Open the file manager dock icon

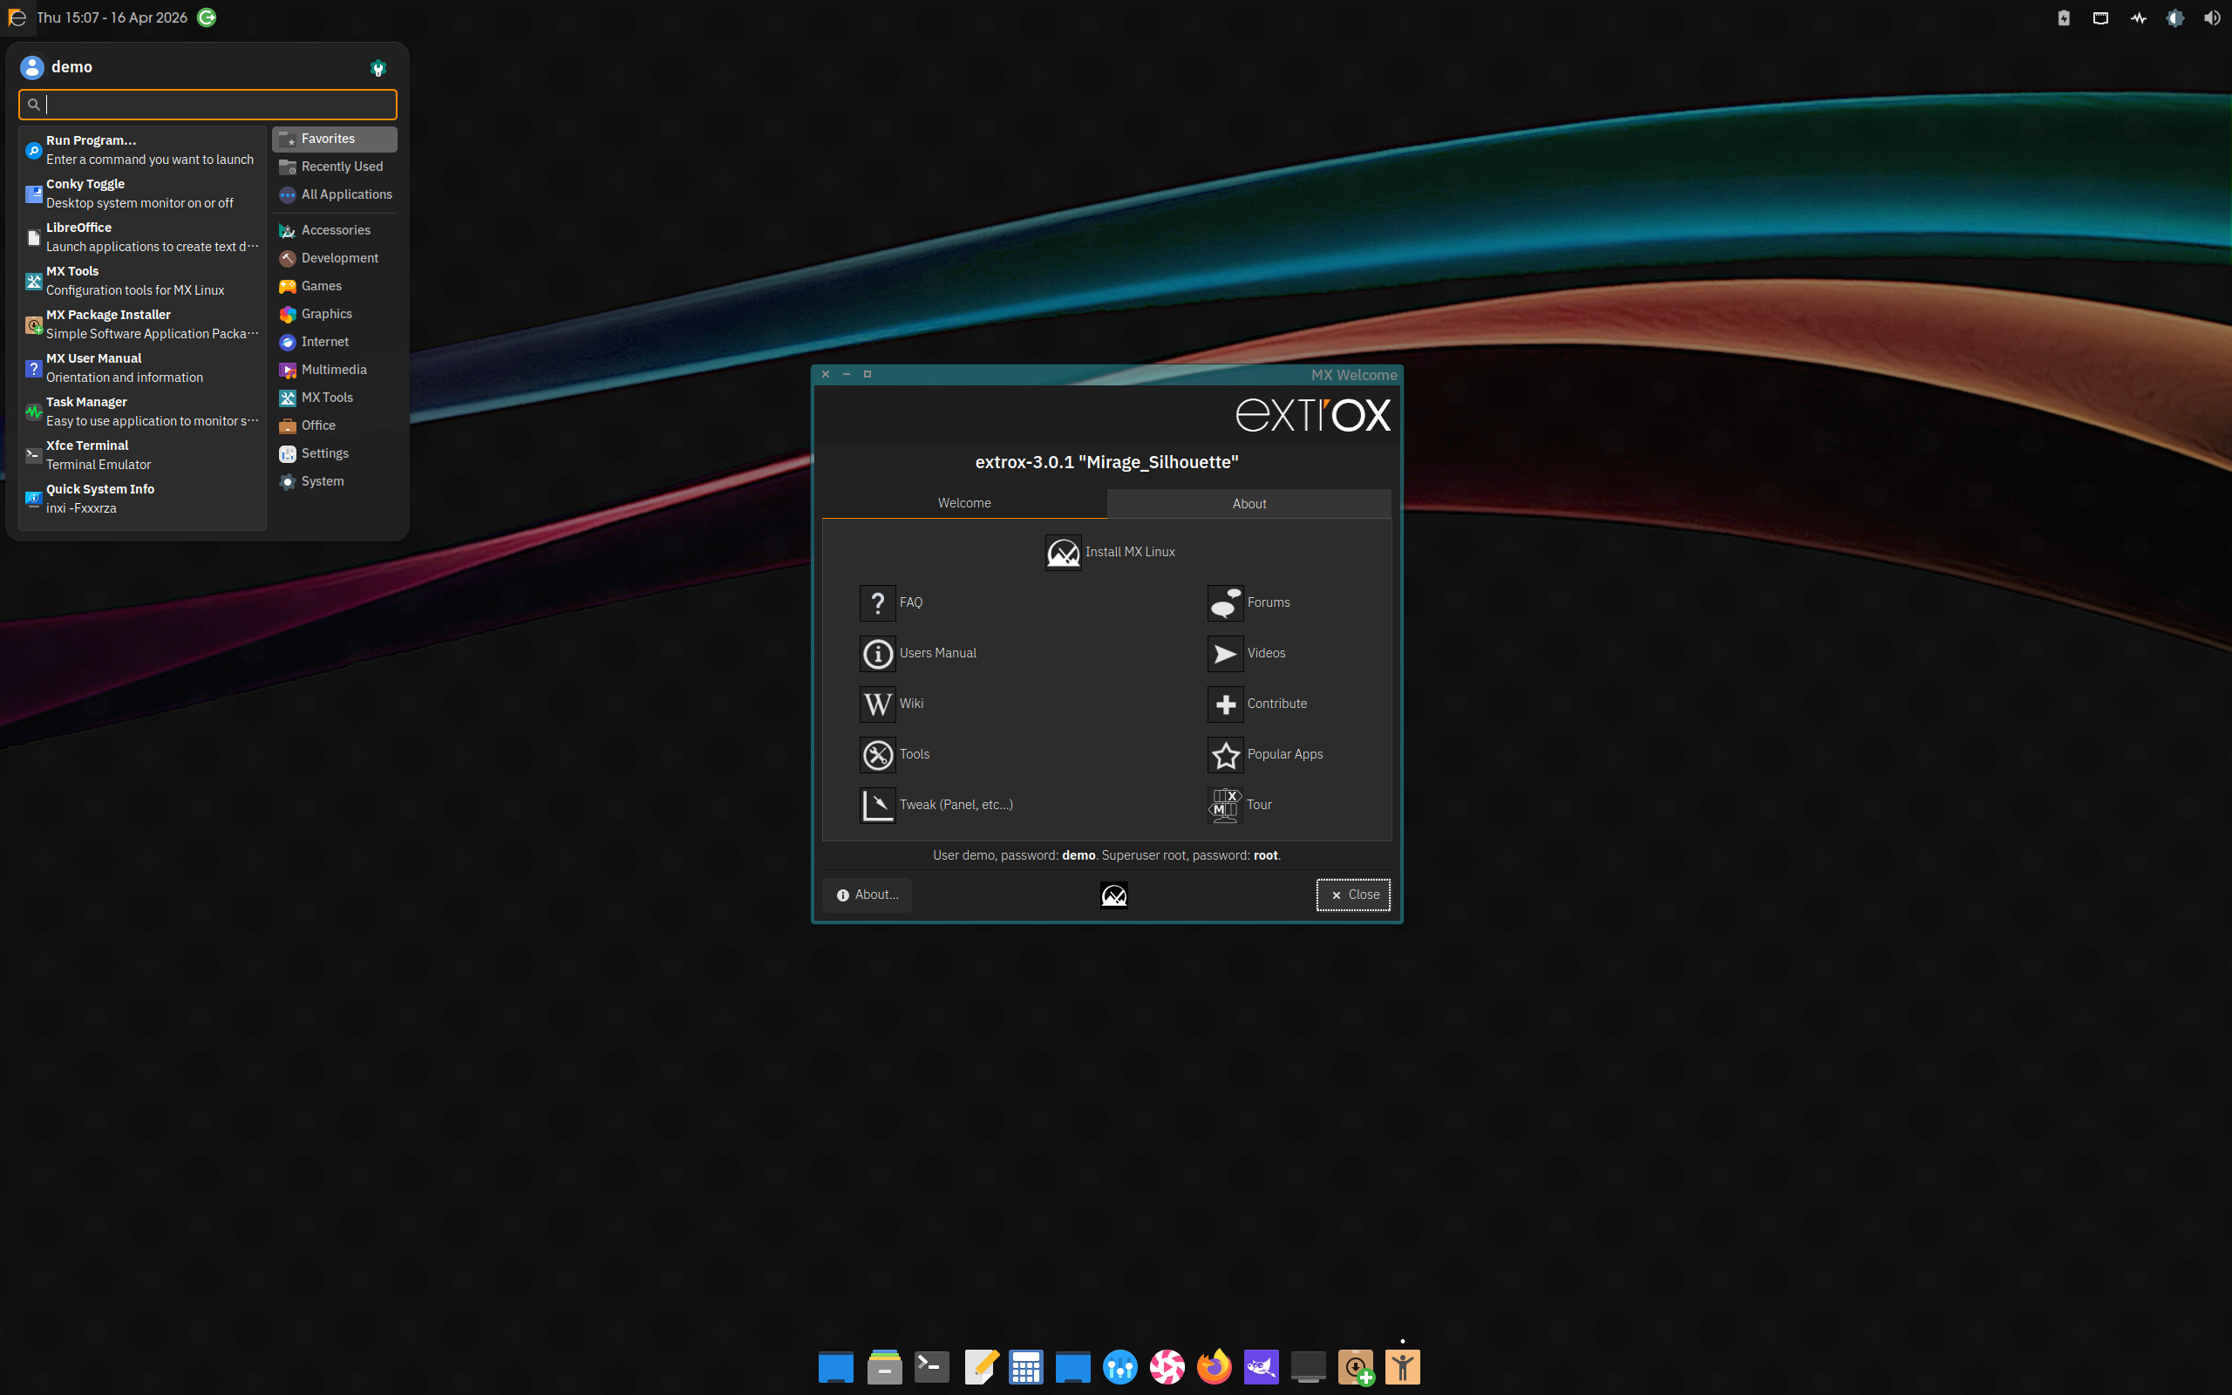(x=883, y=1366)
